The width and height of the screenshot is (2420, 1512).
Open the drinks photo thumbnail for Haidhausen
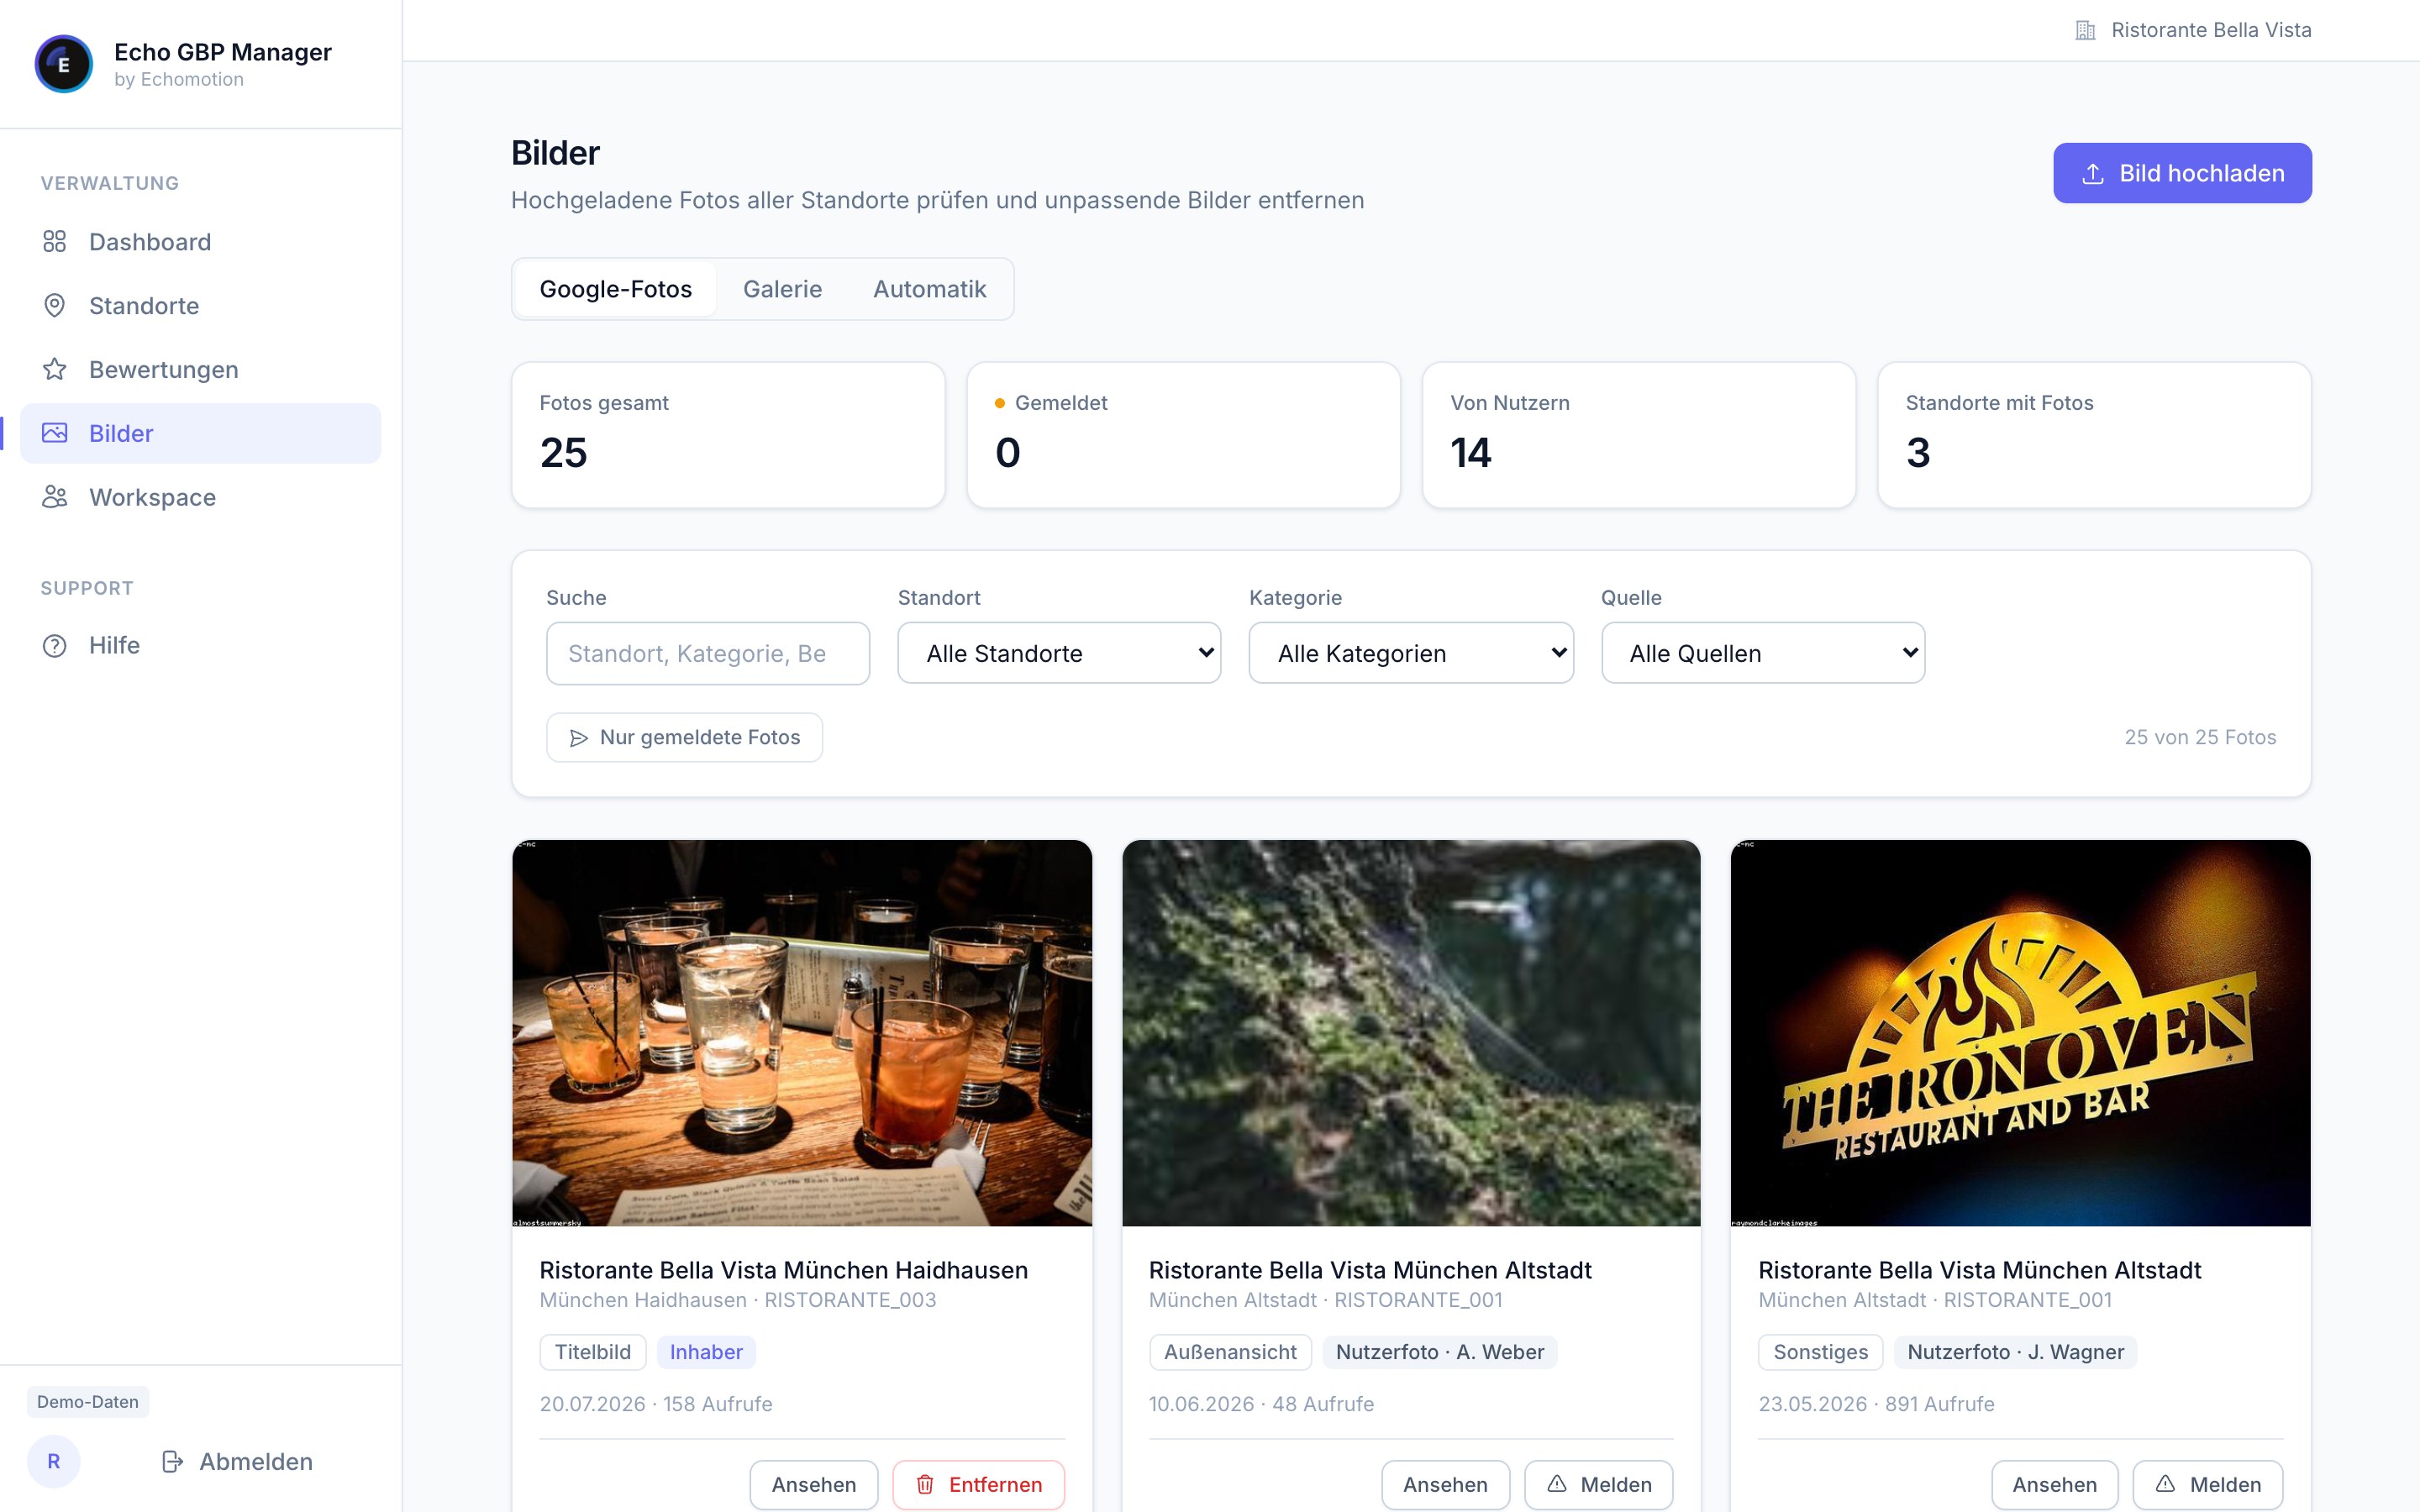click(x=802, y=1033)
